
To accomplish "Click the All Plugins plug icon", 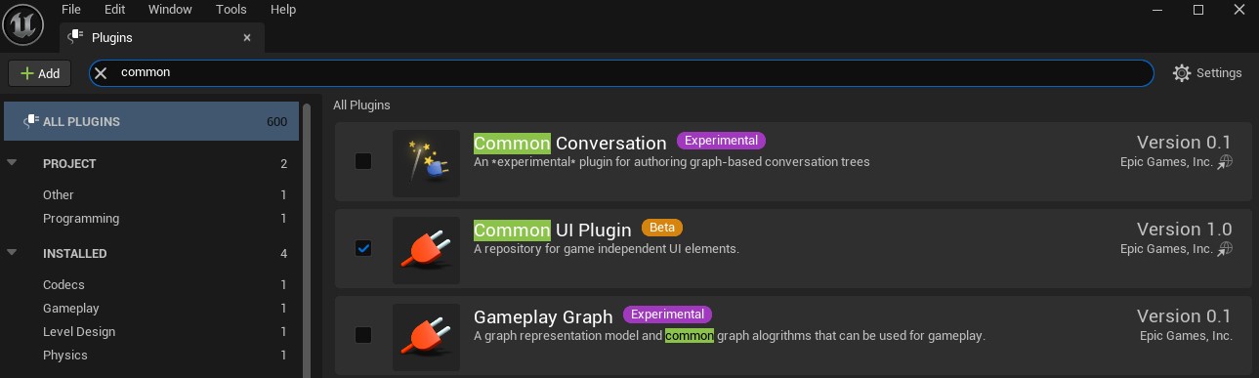I will pyautogui.click(x=30, y=122).
